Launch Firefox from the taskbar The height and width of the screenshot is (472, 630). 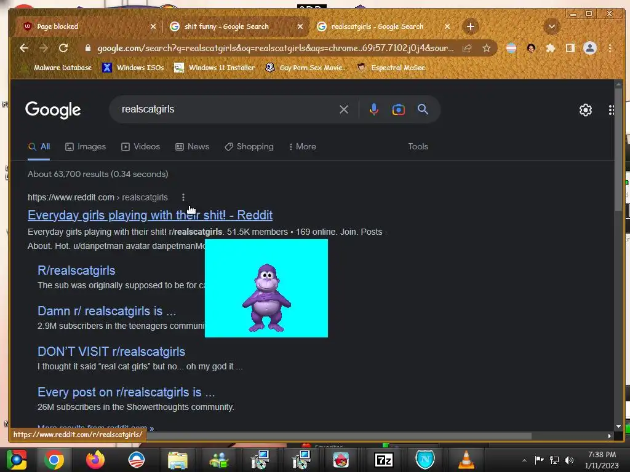95,460
